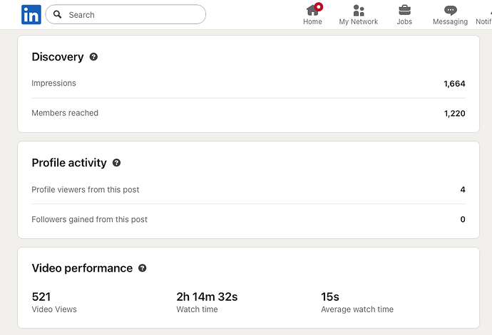Select the Members reached row
Screen dimensions: 492x335
tap(249, 113)
